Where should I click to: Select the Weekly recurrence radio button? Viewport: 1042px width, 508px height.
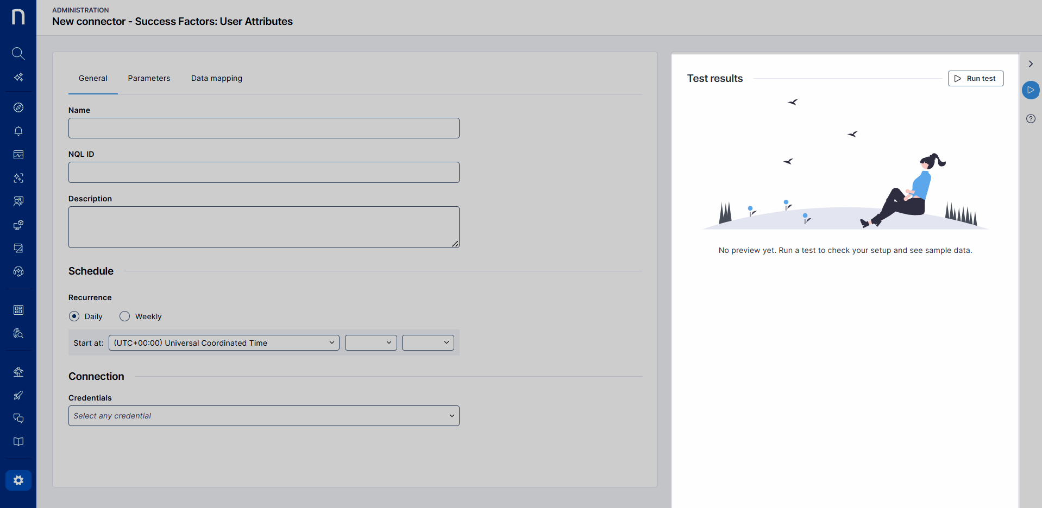[x=125, y=316]
